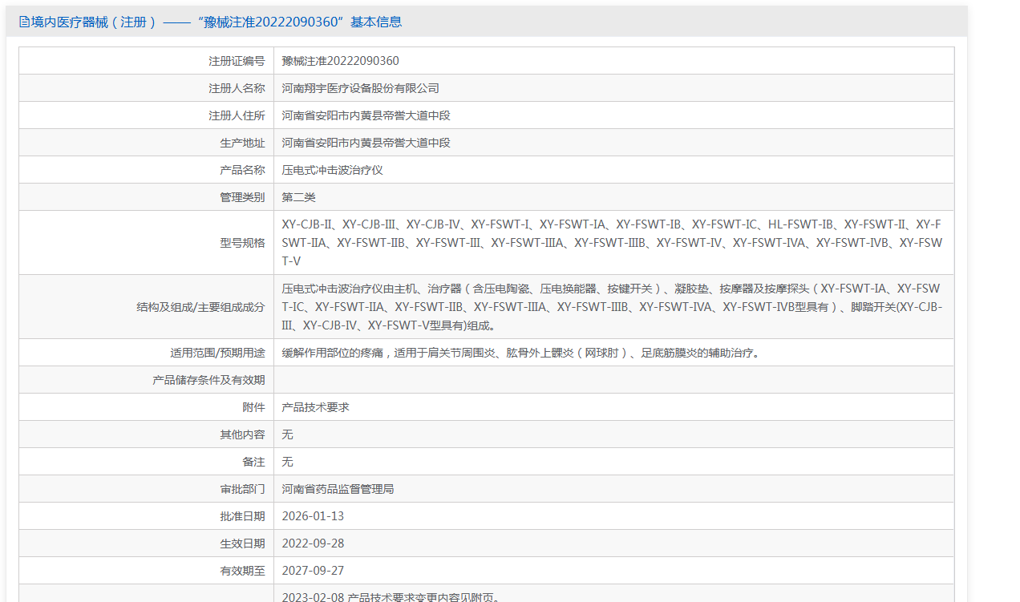Select the effective date 2022-09-28
The image size is (1020, 602).
coord(313,543)
